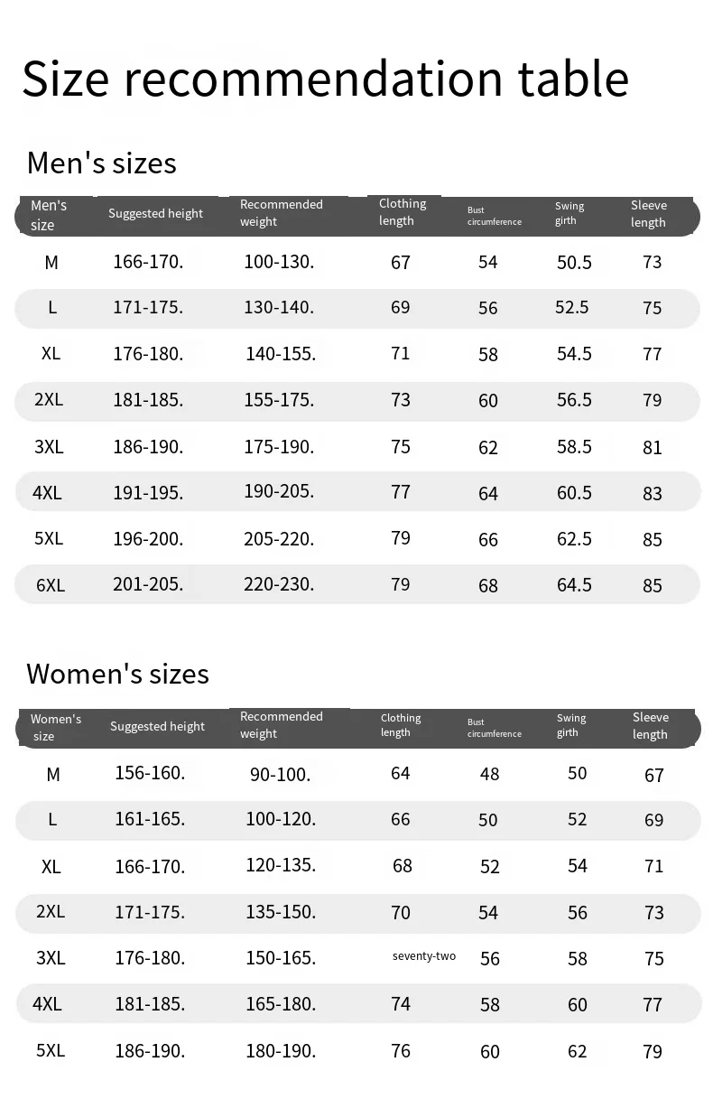Image resolution: width=713 pixels, height=1099 pixels.
Task: Select the women's 5XL size label
Action: pyautogui.click(x=51, y=1050)
